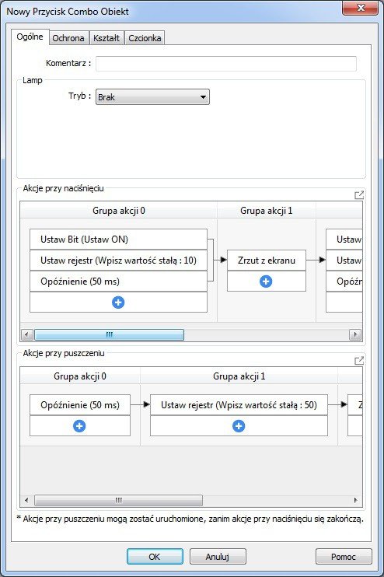Viewport: 384px width, 577px height.
Task: Click release panel Grupa akcji 0 header
Action: coord(80,376)
